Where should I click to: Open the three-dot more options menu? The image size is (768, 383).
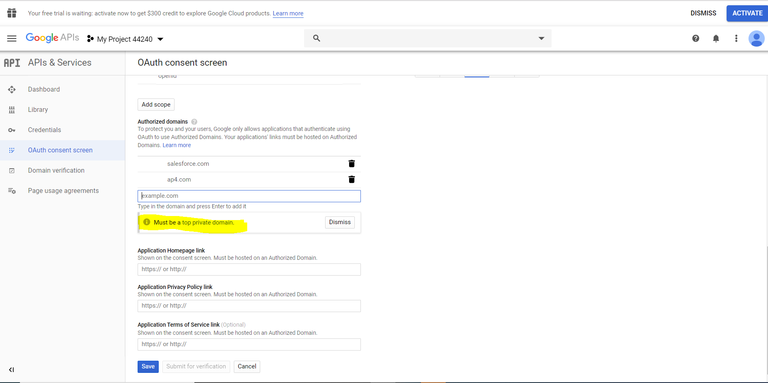736,39
